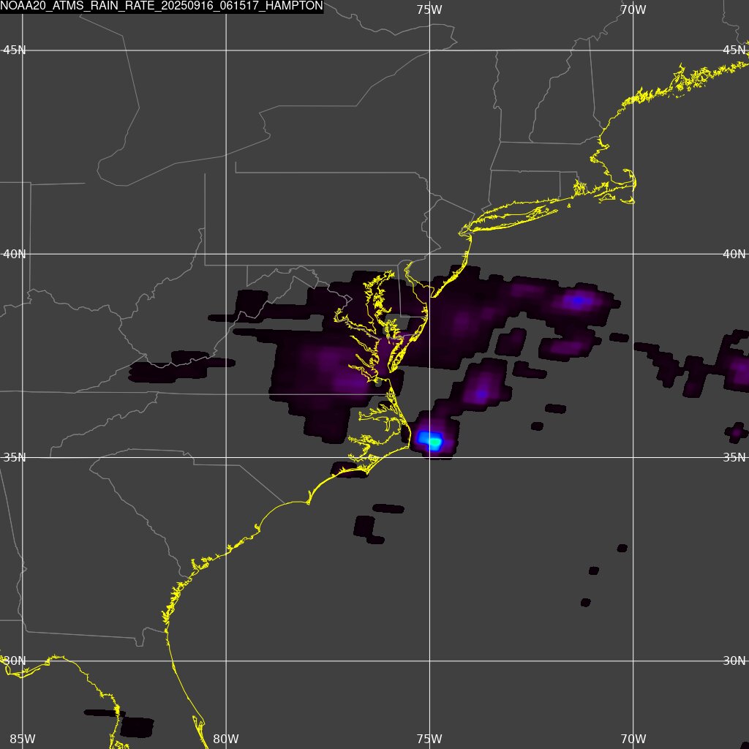
Task: Click the 75W label on the top edge
Action: coord(429,10)
